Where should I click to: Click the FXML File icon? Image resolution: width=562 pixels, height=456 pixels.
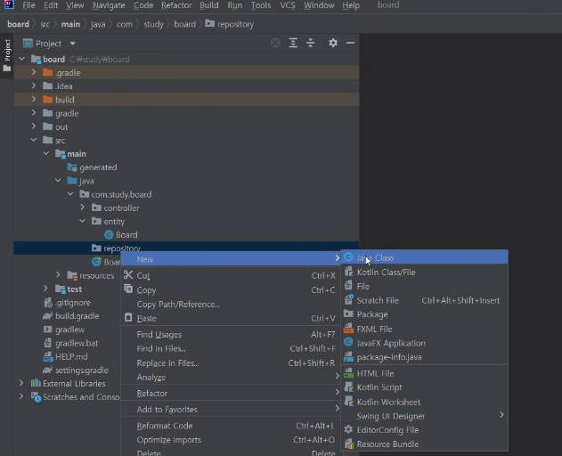click(x=348, y=329)
